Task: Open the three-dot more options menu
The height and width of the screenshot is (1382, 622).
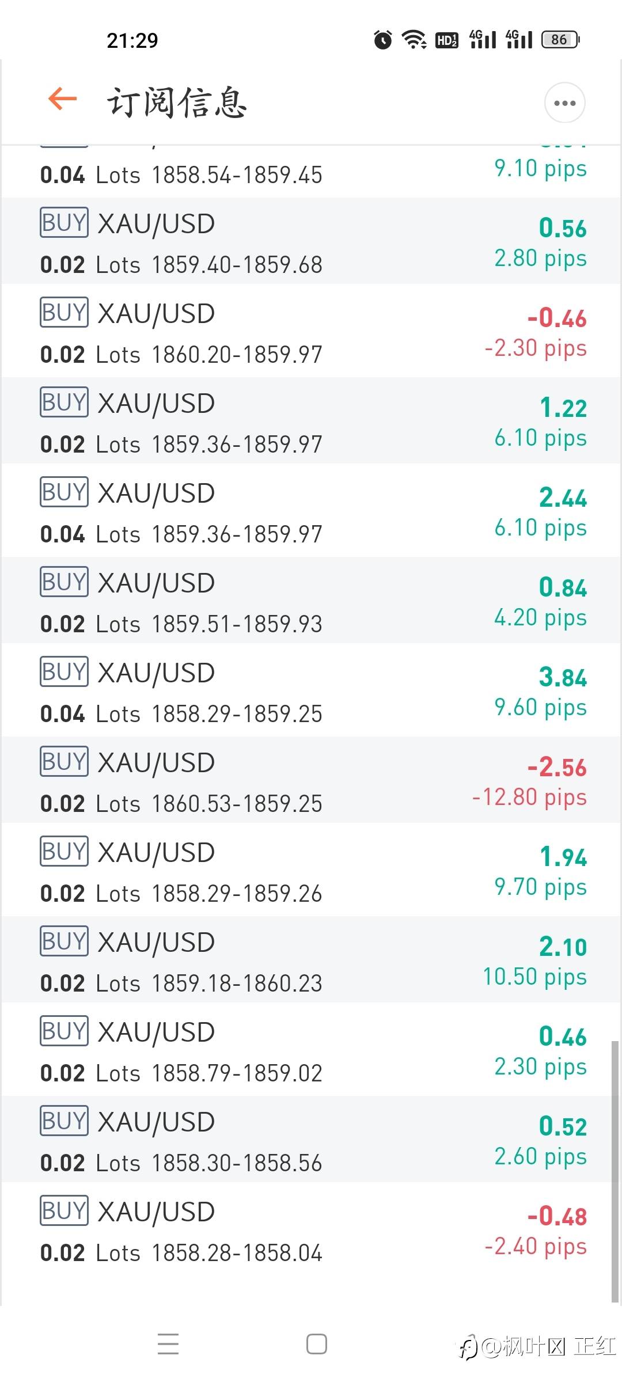Action: (564, 103)
